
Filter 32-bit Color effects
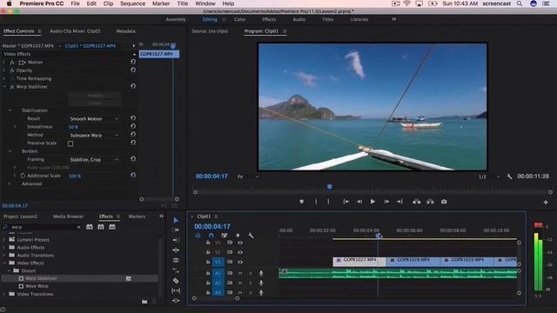(x=101, y=227)
